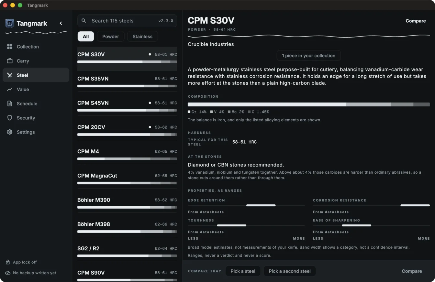
Task: Click the App lock off padlock icon
Action: (x=8, y=262)
